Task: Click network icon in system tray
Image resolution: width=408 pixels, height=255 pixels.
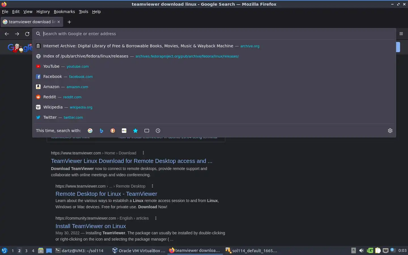Action: tap(386, 250)
